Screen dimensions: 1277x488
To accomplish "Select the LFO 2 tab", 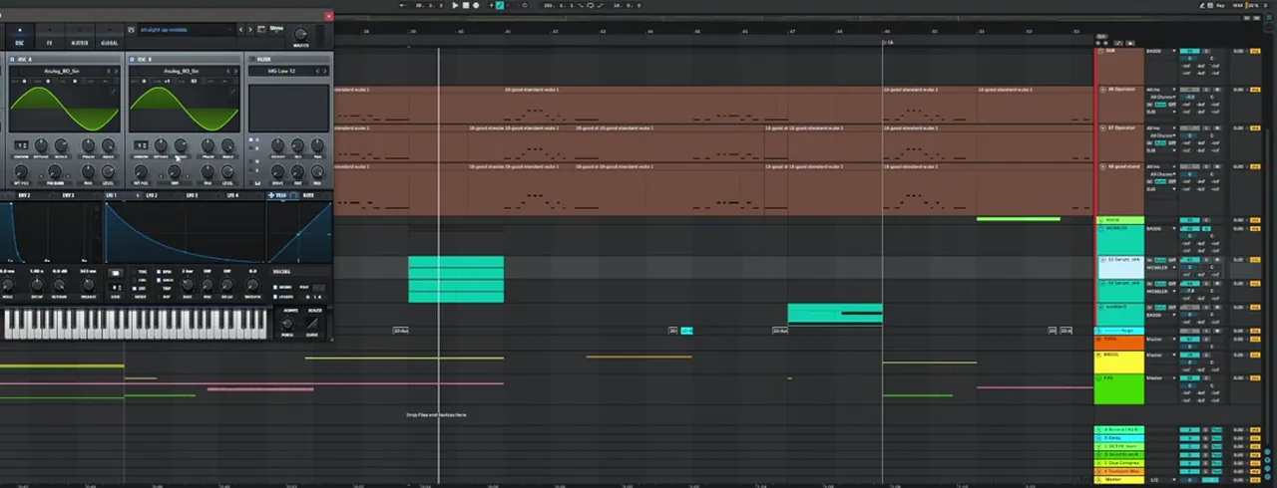I will pos(151,195).
